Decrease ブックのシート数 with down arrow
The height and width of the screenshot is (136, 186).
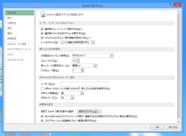[83, 71]
